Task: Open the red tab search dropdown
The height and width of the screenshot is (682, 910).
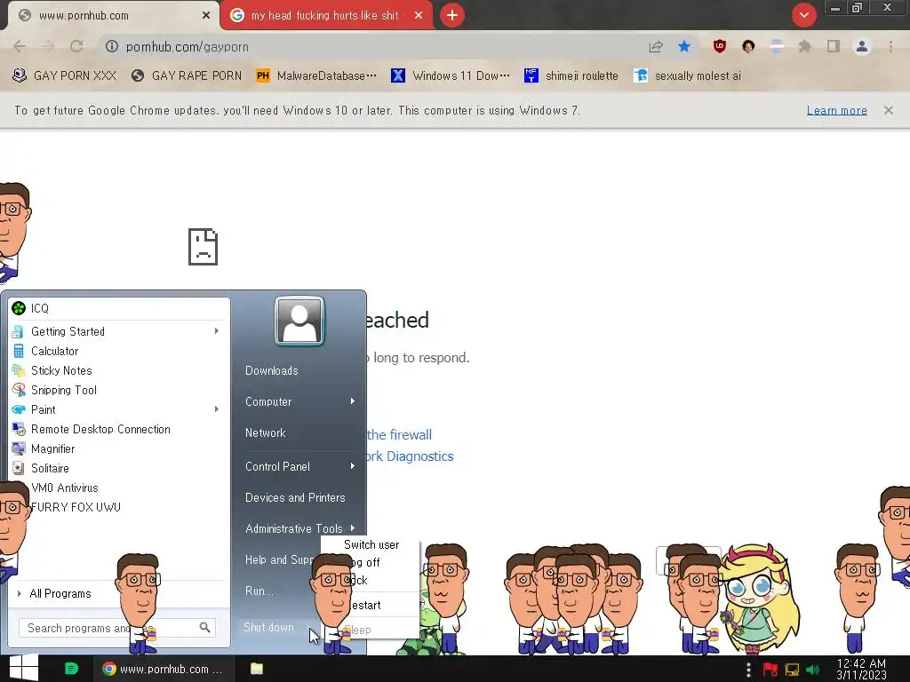Action: [x=803, y=15]
